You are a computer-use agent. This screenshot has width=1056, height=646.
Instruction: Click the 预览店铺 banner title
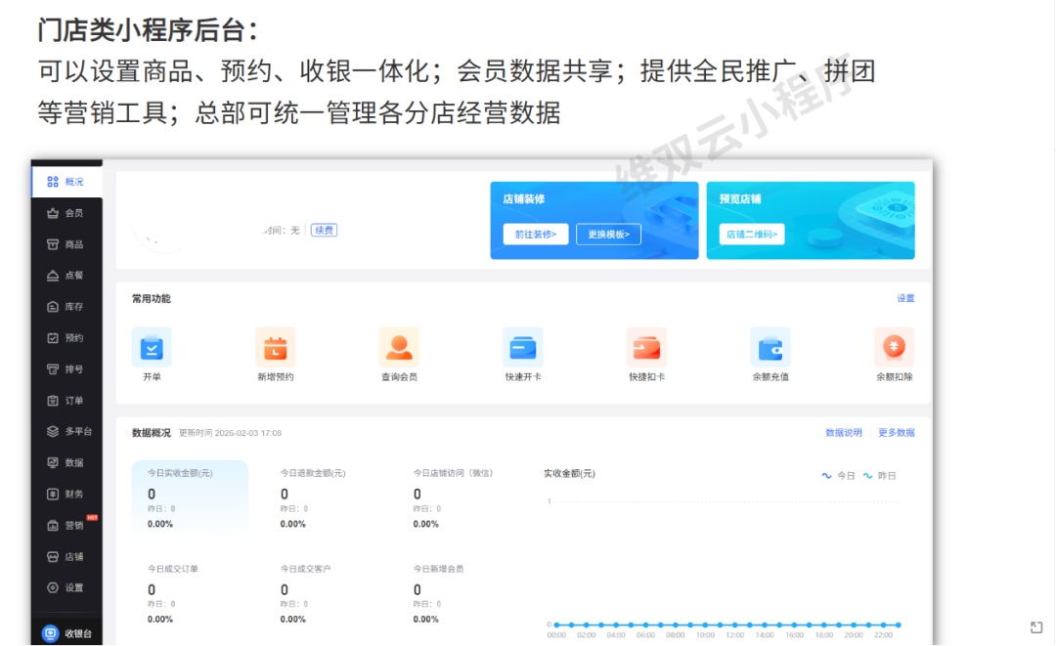(x=740, y=199)
